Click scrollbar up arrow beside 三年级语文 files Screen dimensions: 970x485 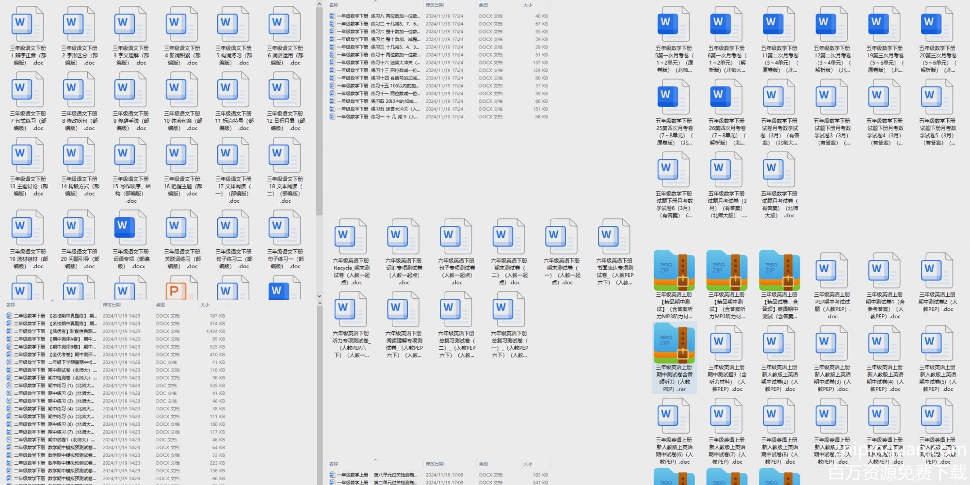coord(319,4)
